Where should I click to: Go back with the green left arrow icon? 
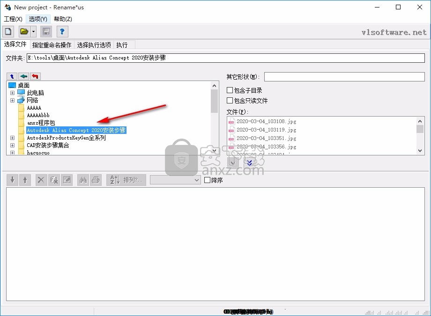(x=23, y=76)
